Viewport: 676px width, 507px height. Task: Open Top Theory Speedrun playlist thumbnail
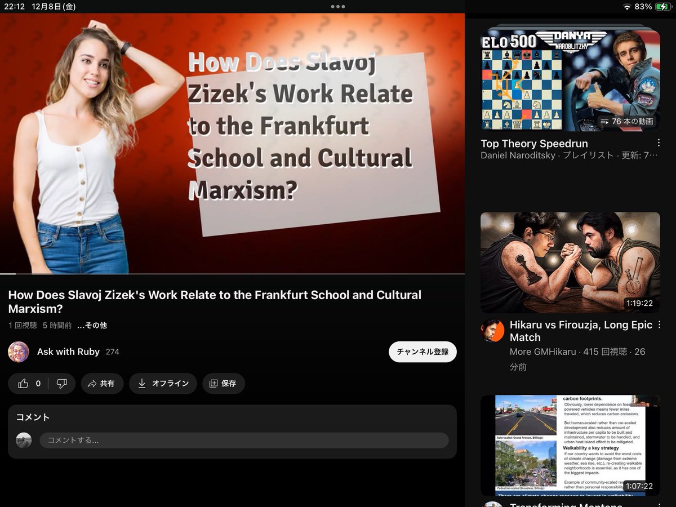(x=570, y=81)
